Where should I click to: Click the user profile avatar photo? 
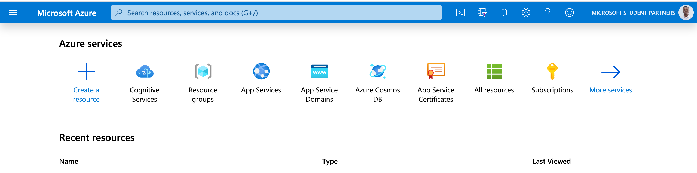(x=686, y=13)
